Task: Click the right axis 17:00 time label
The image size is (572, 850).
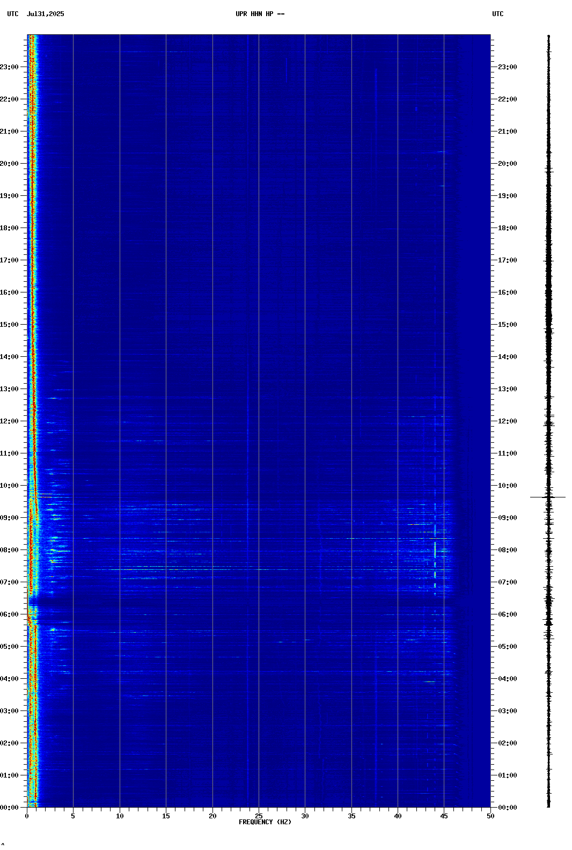Action: (x=508, y=260)
